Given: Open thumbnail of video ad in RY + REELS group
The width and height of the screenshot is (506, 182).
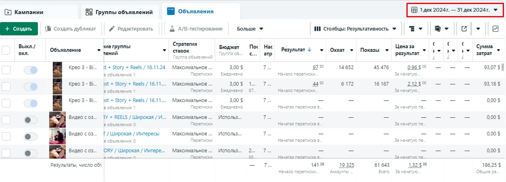Looking at the screenshot, I should pos(57,120).
